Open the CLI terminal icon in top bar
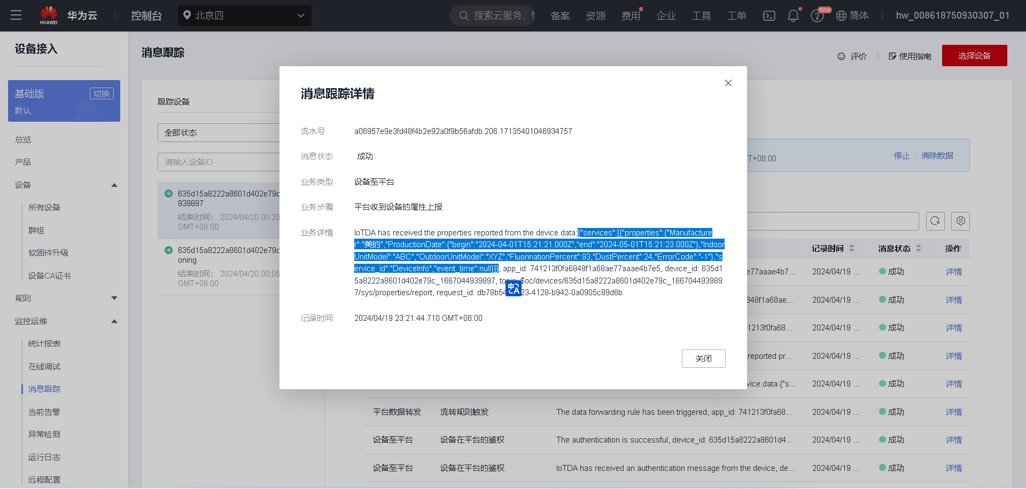1026x489 pixels. [769, 15]
